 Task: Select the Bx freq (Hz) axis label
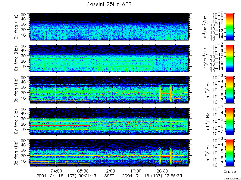tap(17, 90)
